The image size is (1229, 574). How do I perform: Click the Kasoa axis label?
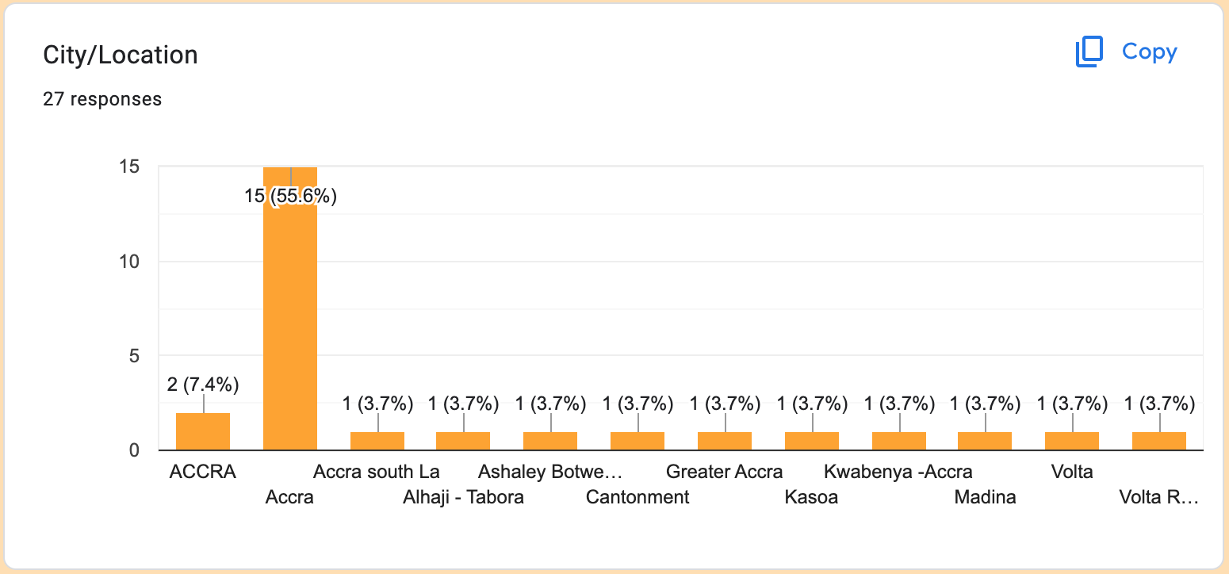click(811, 498)
